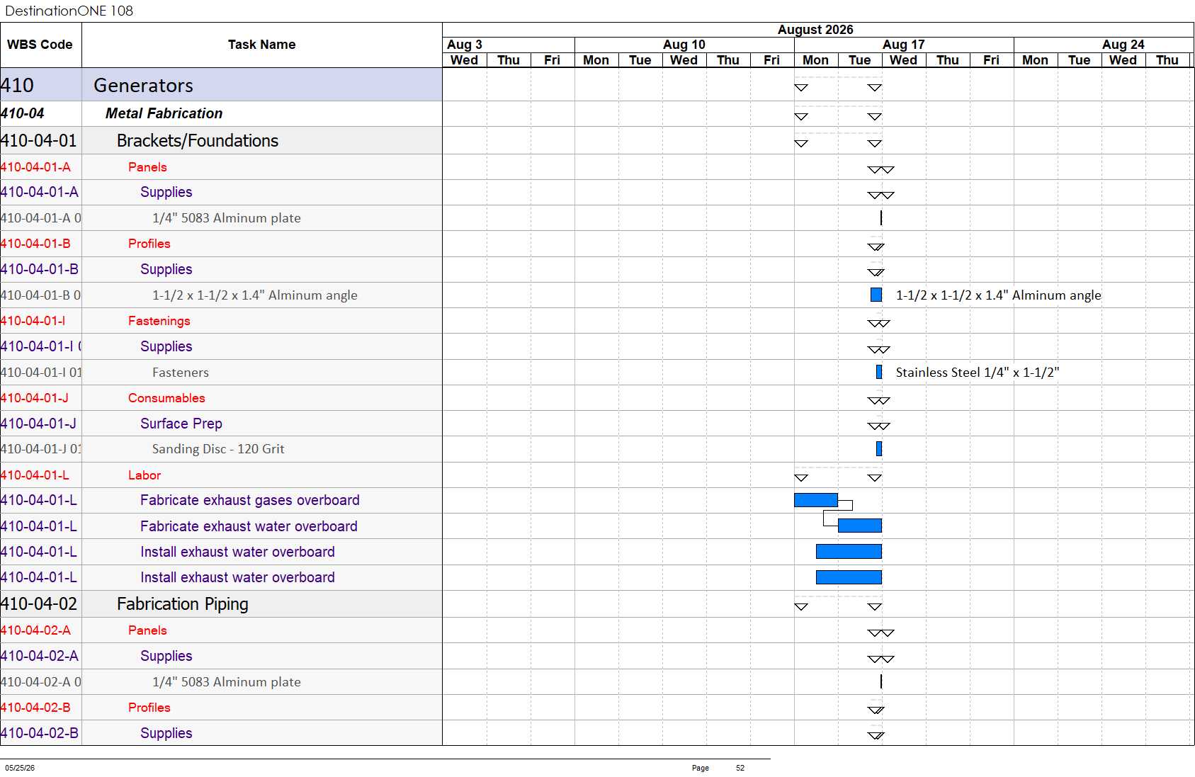Image resolution: width=1195 pixels, height=777 pixels.
Task: Select the Gantt bar for Fabricate exhaust water overboard
Action: [x=860, y=526]
